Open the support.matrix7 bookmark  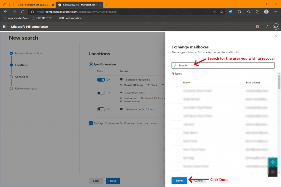(16, 18)
